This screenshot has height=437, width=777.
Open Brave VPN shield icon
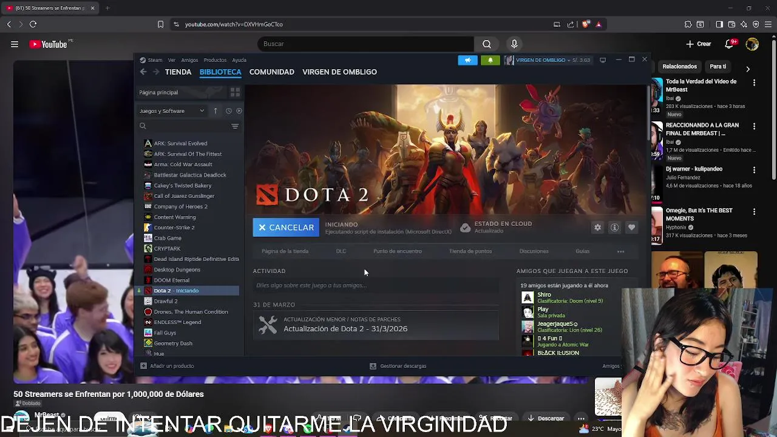point(756,24)
